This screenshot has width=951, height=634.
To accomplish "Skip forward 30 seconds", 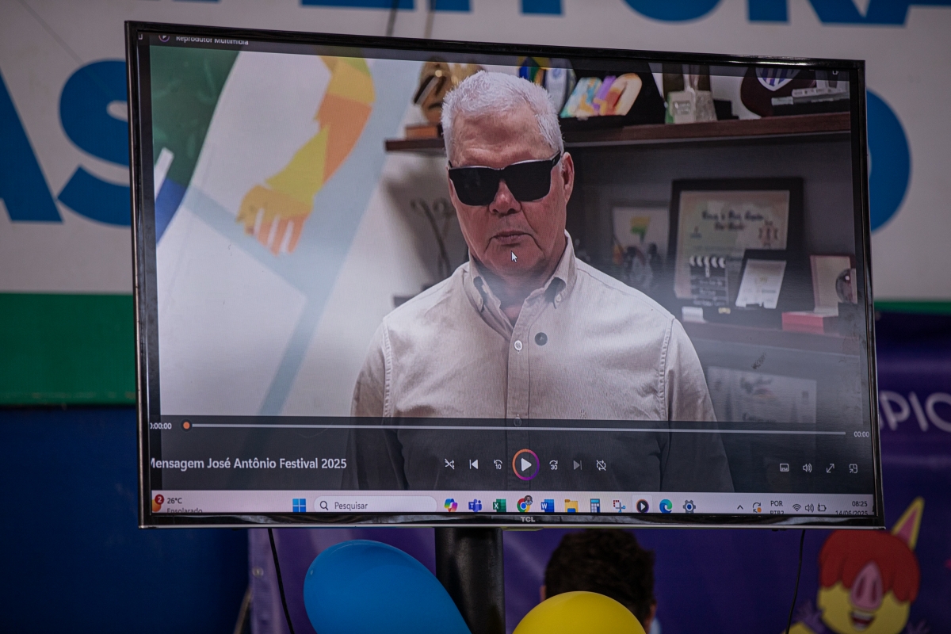I will pyautogui.click(x=553, y=465).
